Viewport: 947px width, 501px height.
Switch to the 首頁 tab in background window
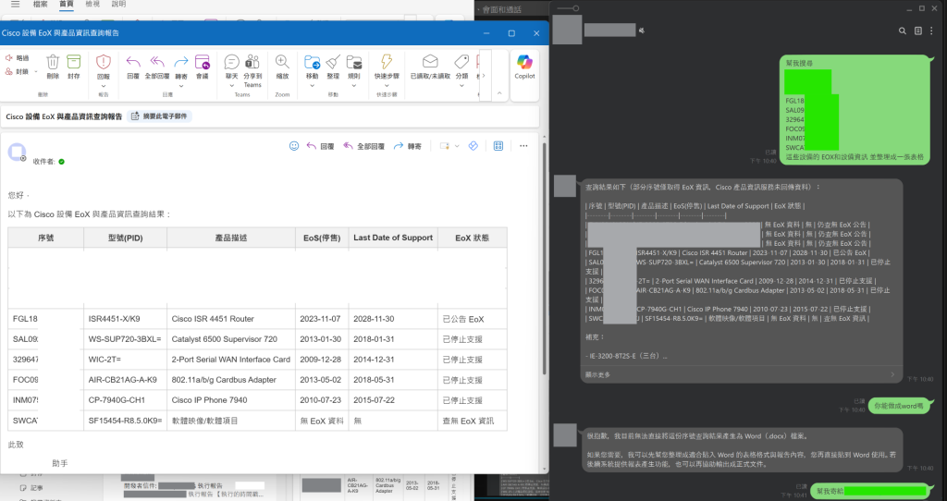[x=66, y=5]
